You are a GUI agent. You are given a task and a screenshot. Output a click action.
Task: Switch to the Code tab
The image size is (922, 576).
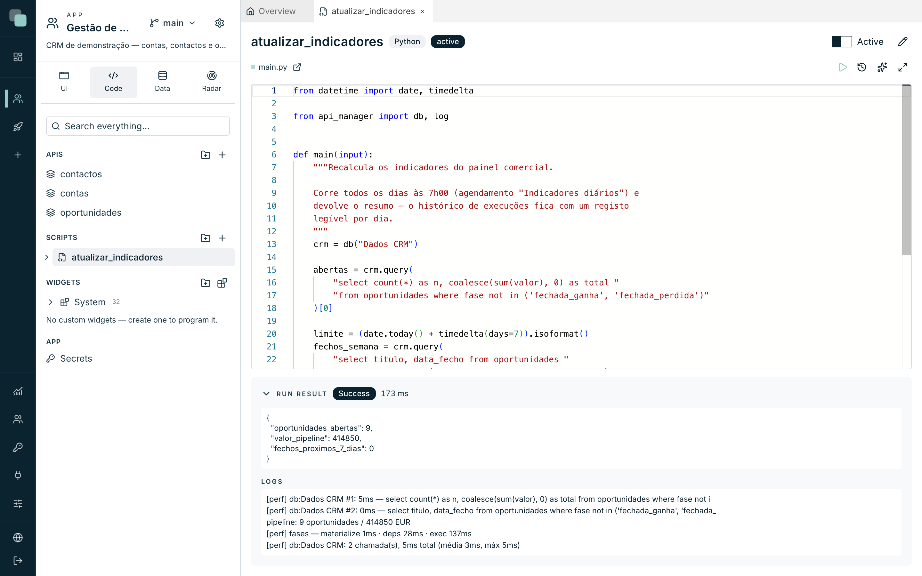tap(113, 82)
